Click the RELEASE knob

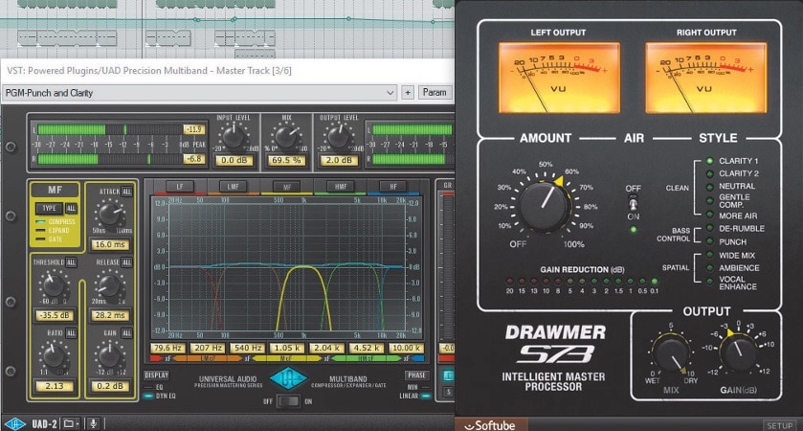tap(109, 285)
